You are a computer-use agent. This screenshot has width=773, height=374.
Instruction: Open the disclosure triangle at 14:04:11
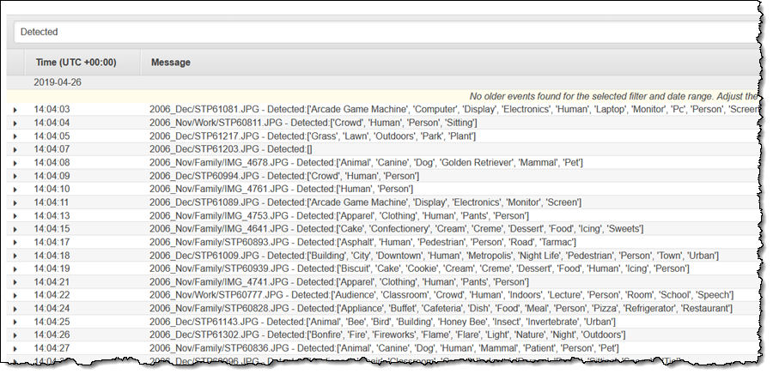15,202
